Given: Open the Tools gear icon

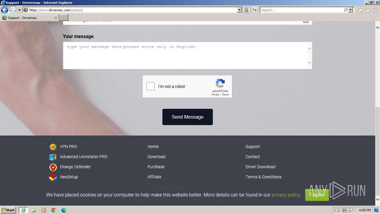Looking at the screenshot, I should tap(375, 10).
